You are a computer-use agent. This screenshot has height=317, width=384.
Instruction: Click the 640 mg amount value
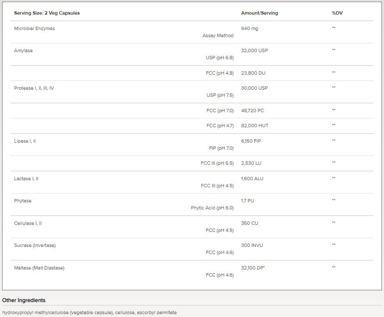tap(249, 28)
